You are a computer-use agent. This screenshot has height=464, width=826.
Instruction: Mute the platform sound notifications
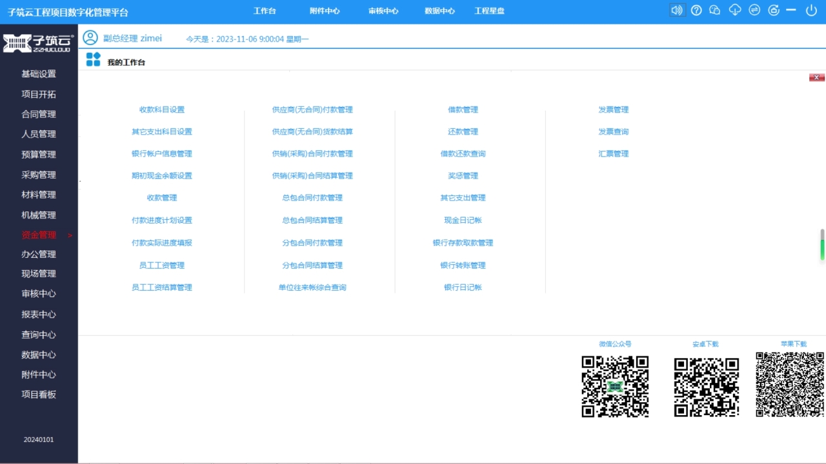click(x=676, y=10)
